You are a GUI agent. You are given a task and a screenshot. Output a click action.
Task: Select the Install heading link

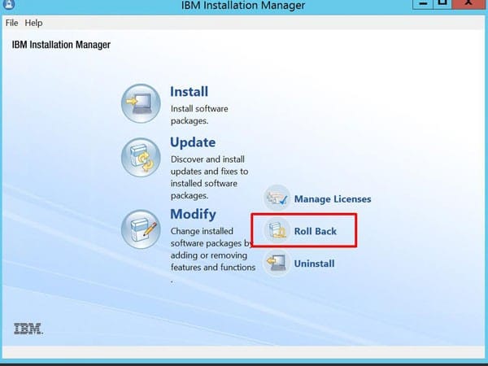coord(189,91)
